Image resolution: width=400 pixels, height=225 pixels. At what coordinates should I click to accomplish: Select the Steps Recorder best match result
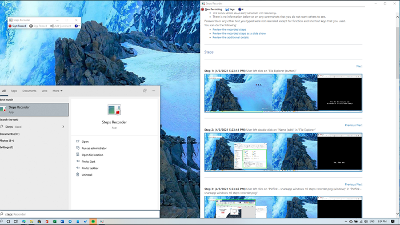coord(34,110)
